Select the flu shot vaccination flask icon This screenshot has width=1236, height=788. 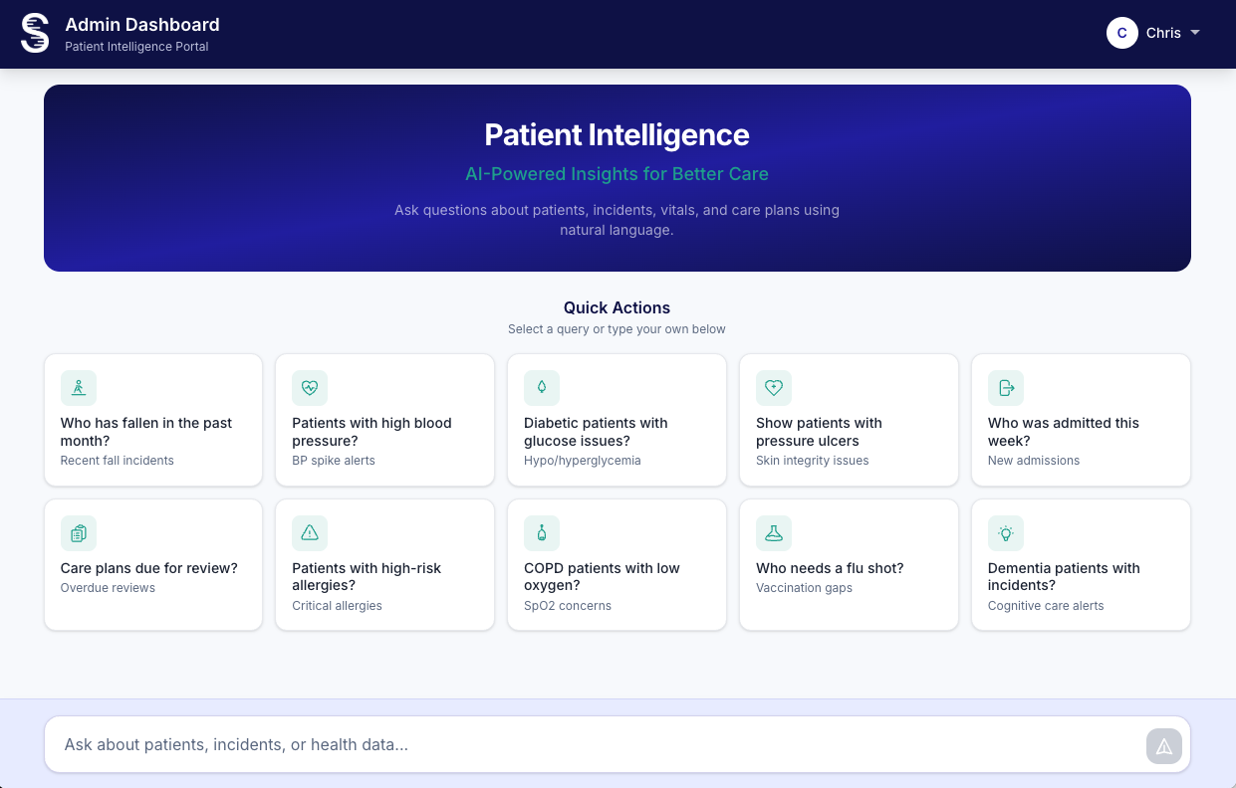774,533
